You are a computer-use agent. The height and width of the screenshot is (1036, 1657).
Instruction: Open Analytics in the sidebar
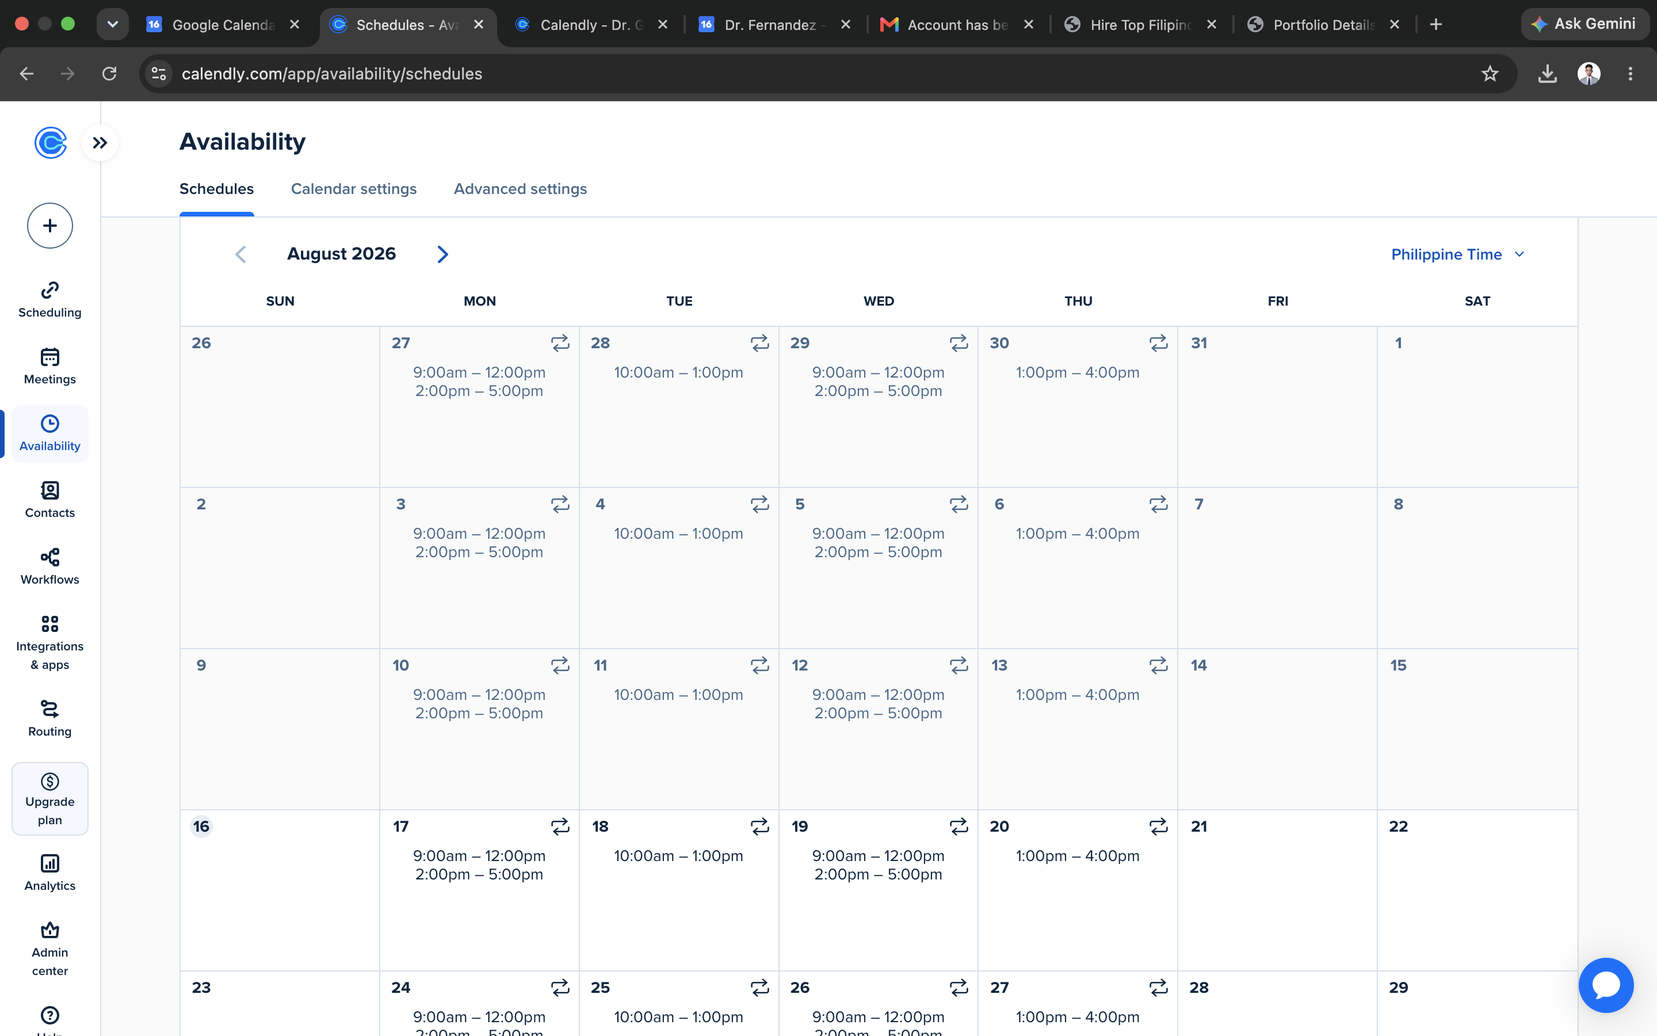(x=50, y=872)
